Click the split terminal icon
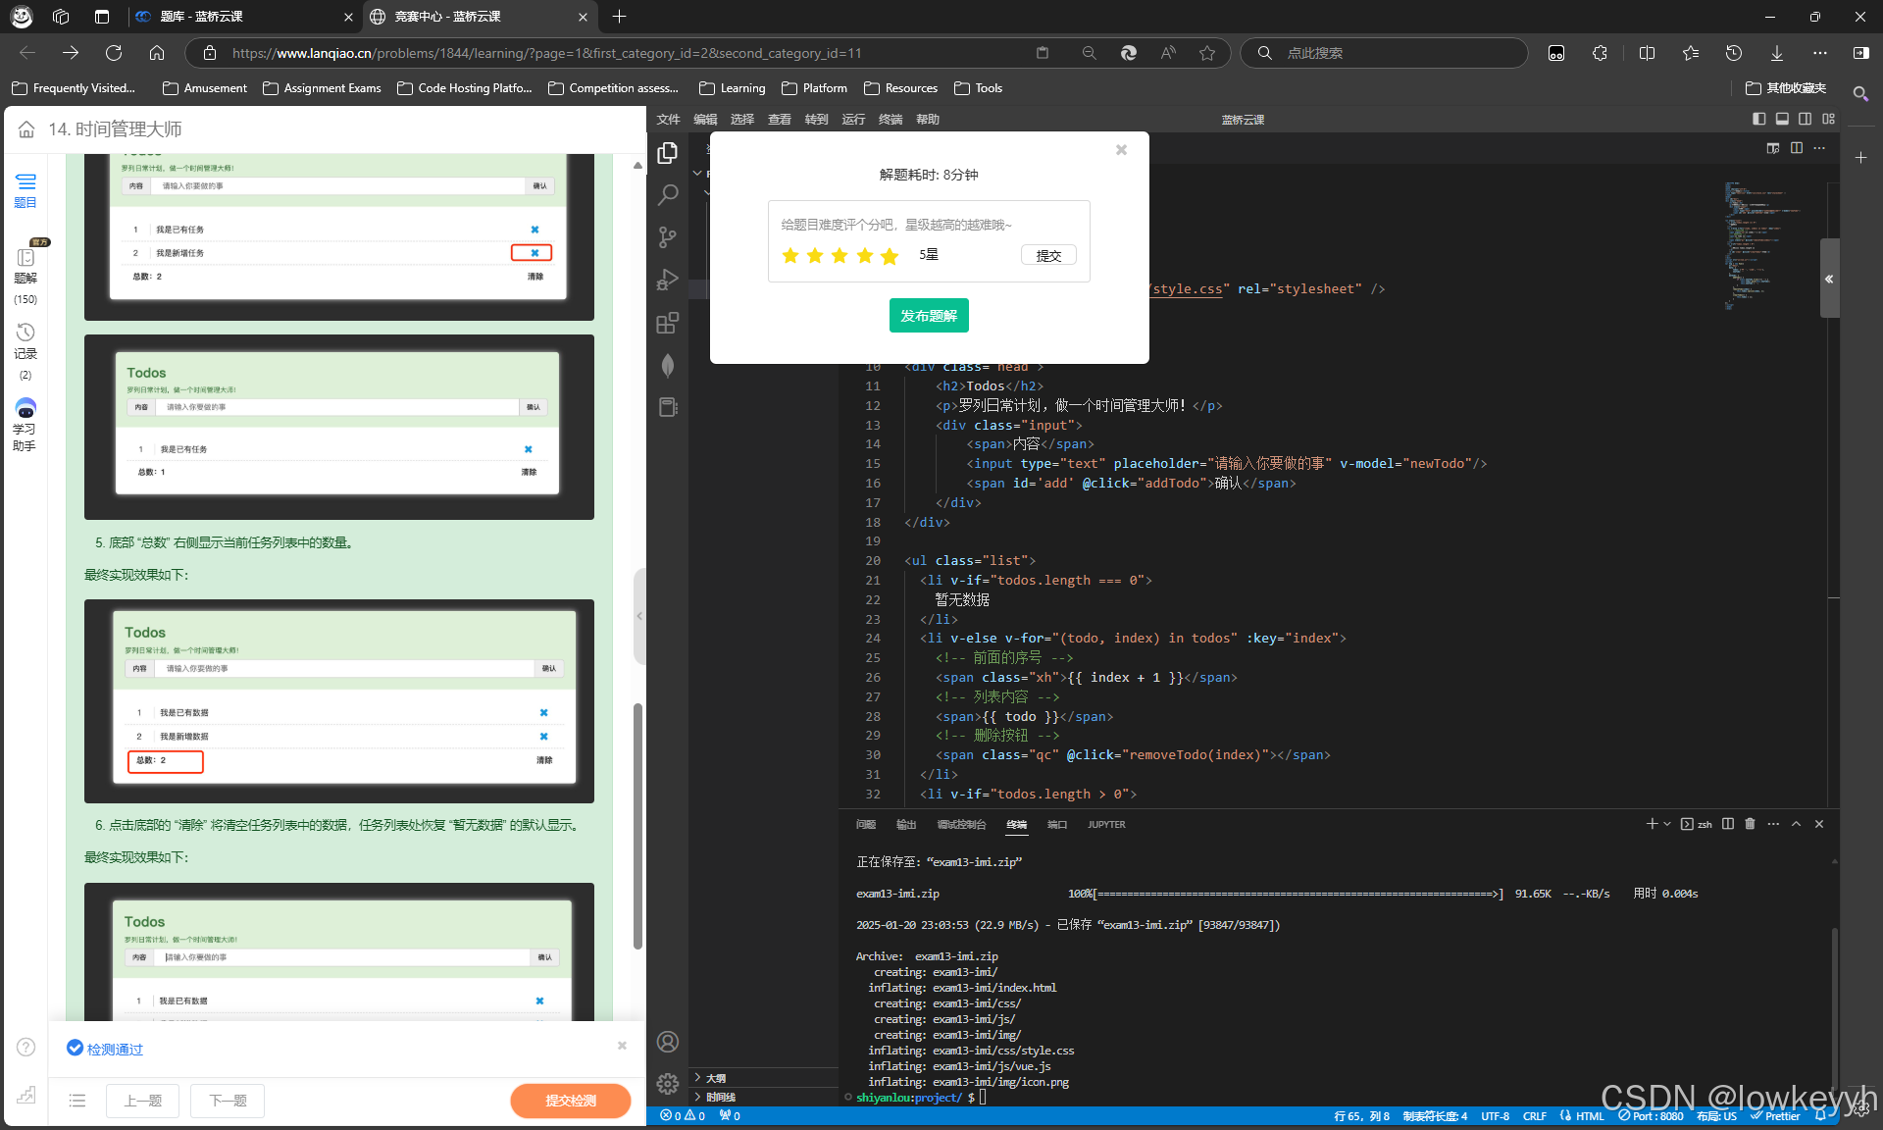 (1728, 824)
